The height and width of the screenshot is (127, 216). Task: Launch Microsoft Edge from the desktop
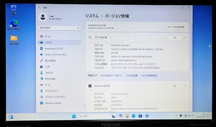(14, 25)
